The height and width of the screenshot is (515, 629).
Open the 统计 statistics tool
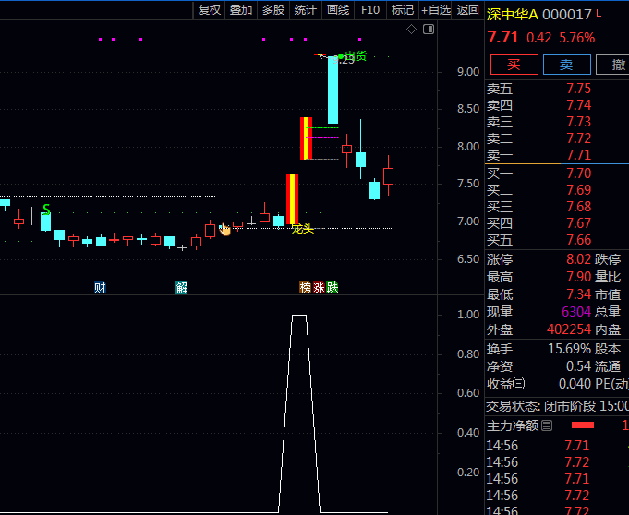306,9
